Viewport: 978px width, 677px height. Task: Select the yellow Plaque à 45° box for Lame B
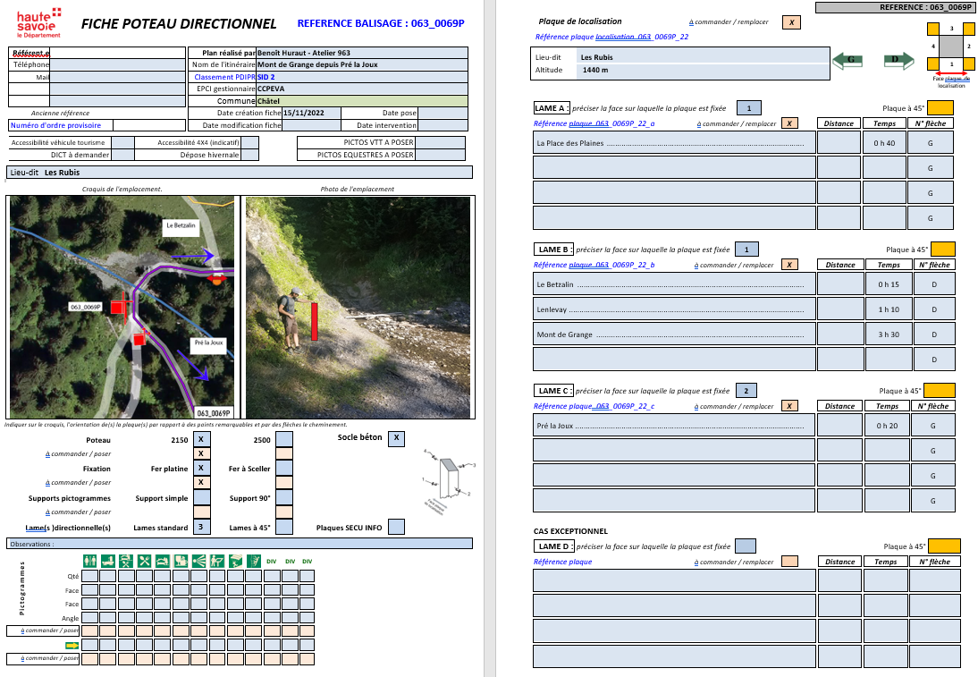(943, 250)
